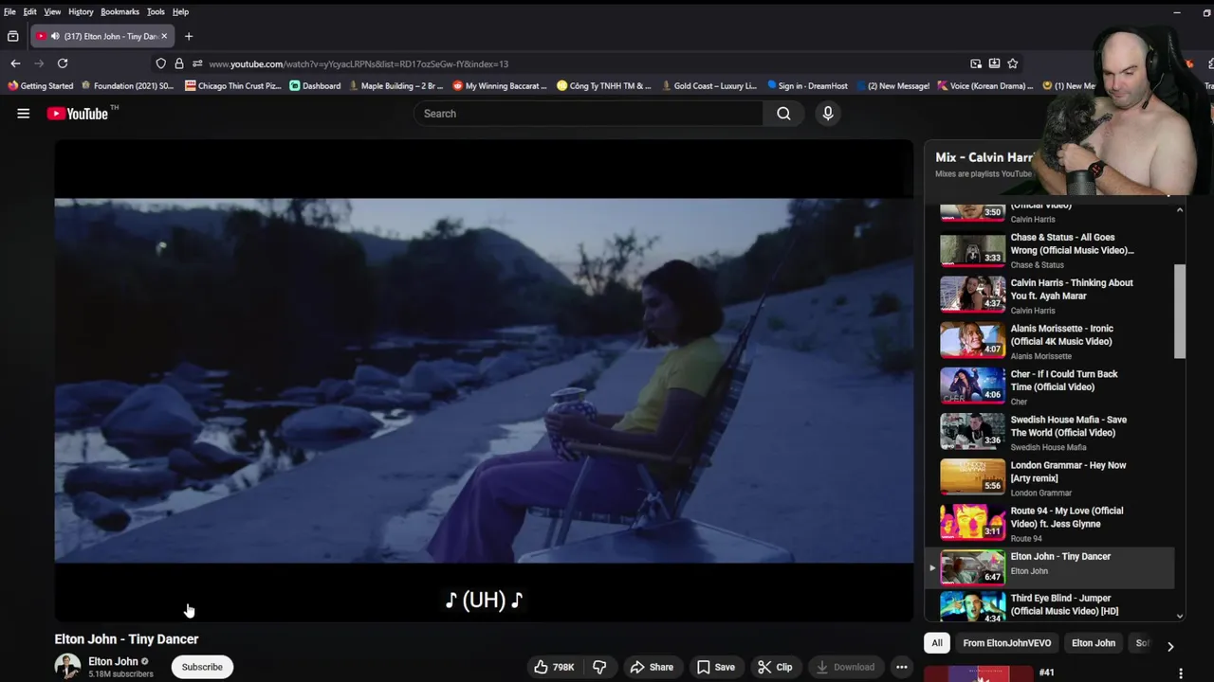Play Route 94 - My Love
The image size is (1214, 682).
pos(1051,523)
